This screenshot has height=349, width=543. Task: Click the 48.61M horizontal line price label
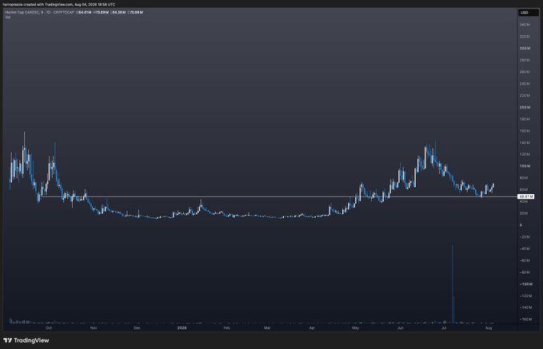click(525, 196)
